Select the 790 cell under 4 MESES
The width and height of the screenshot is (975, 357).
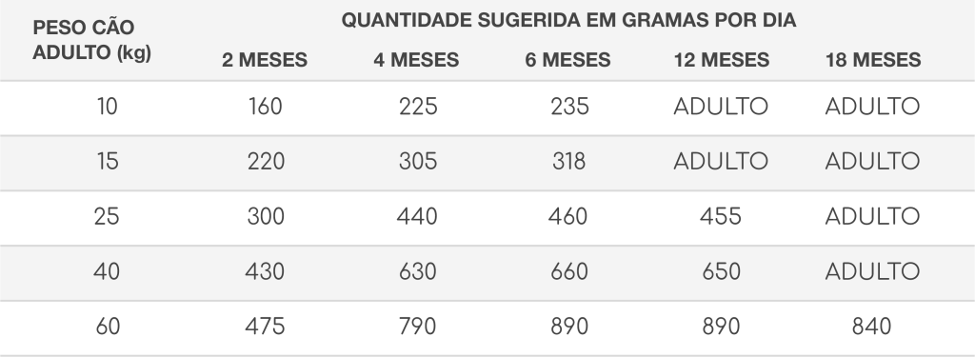(x=417, y=327)
